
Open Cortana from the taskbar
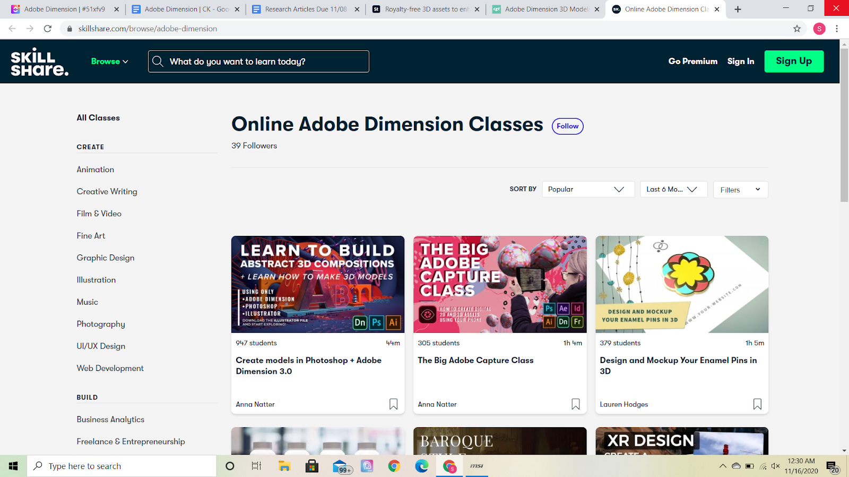point(230,466)
